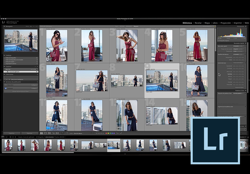Screen dimensions: 250x174
Task: Switch to Loupe view in the toolbar
Action: [45, 133]
